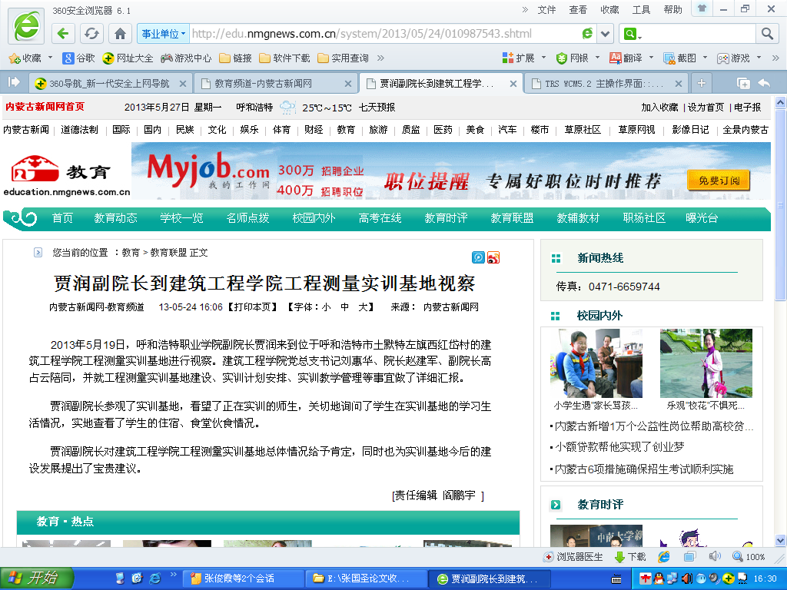Toggle the sidebar panel arrow at tab bar
787x590 pixels.
pyautogui.click(x=14, y=82)
